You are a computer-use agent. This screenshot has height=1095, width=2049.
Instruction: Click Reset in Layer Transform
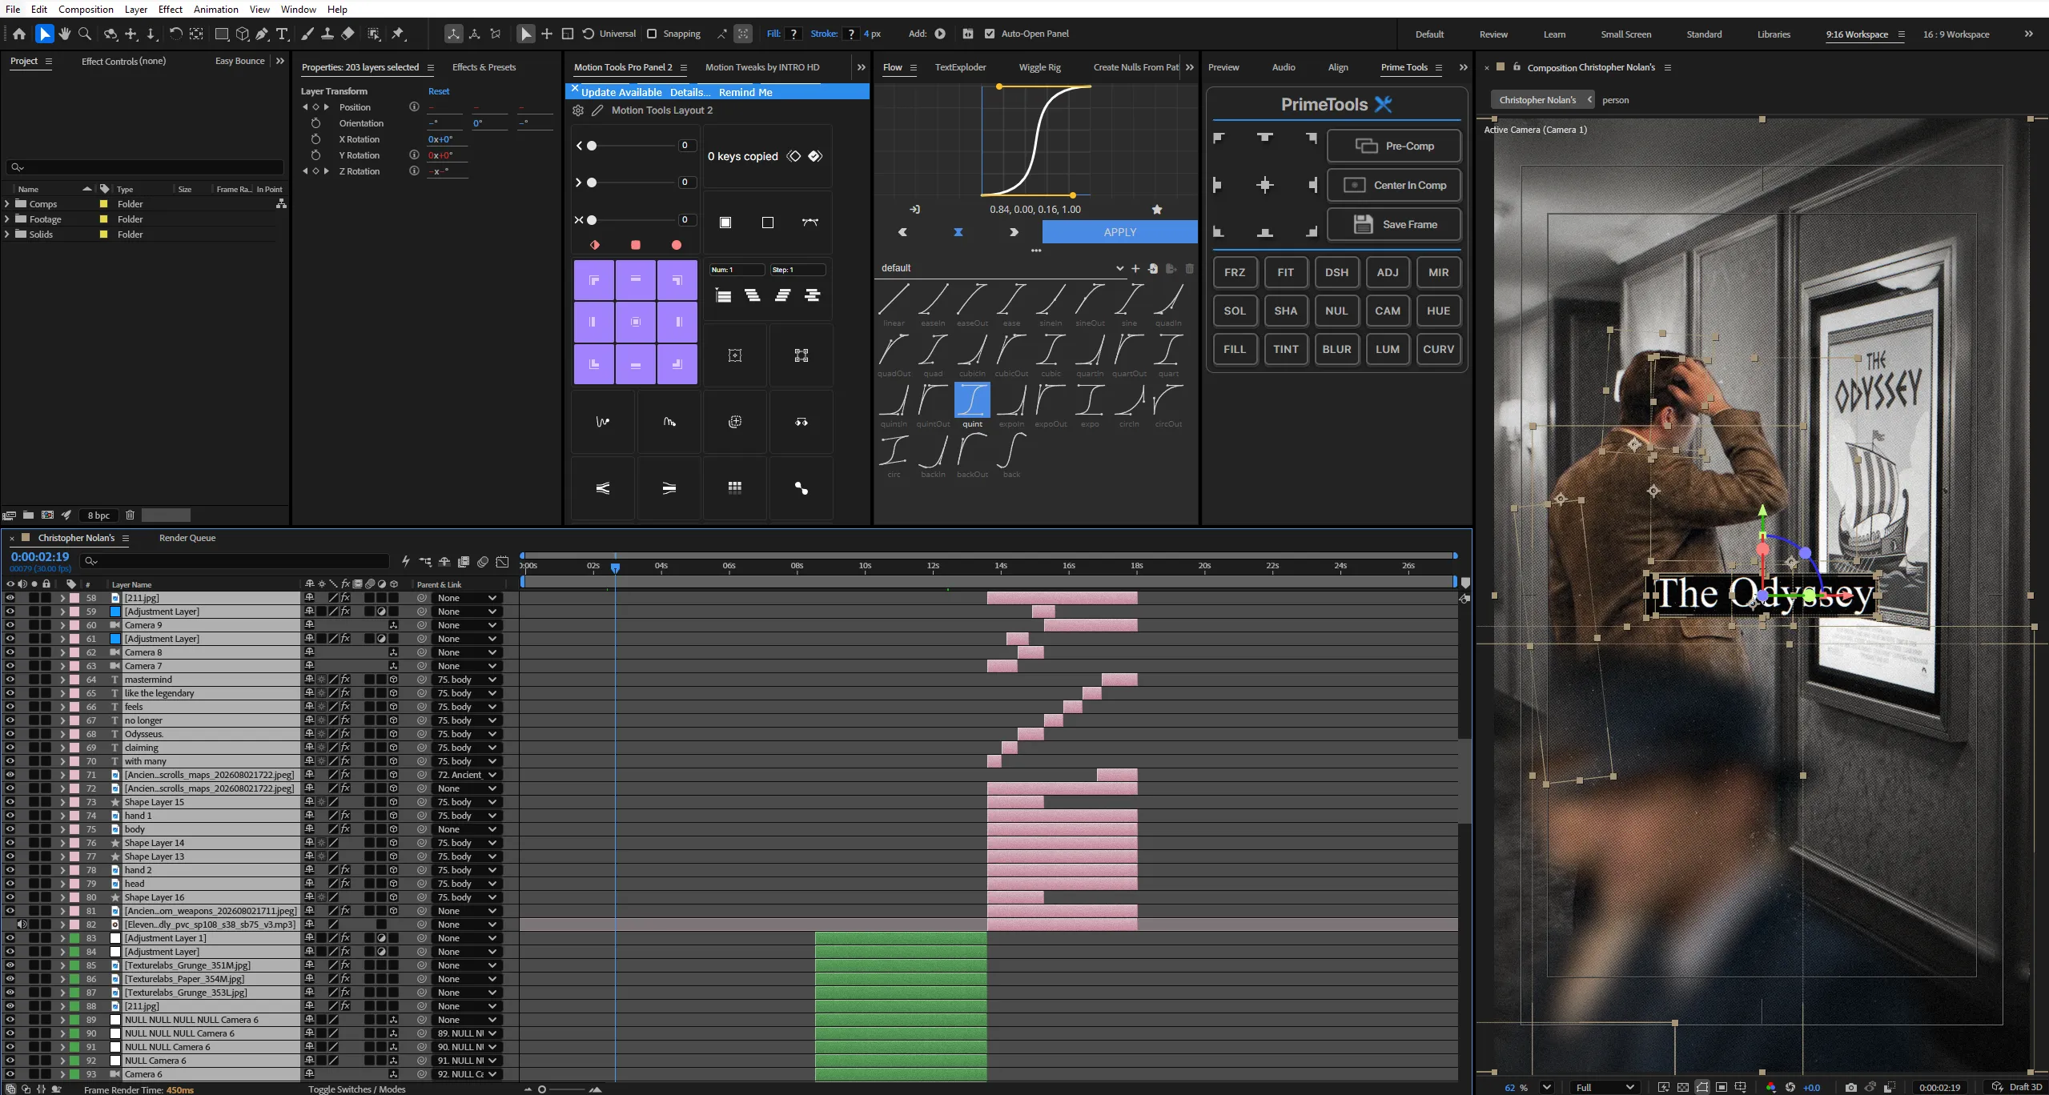pyautogui.click(x=439, y=91)
